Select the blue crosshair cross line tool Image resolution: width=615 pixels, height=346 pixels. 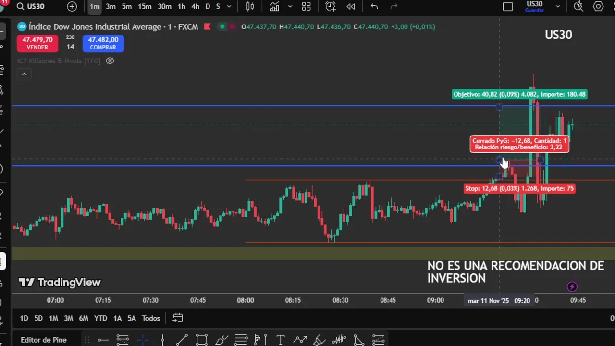point(143,340)
